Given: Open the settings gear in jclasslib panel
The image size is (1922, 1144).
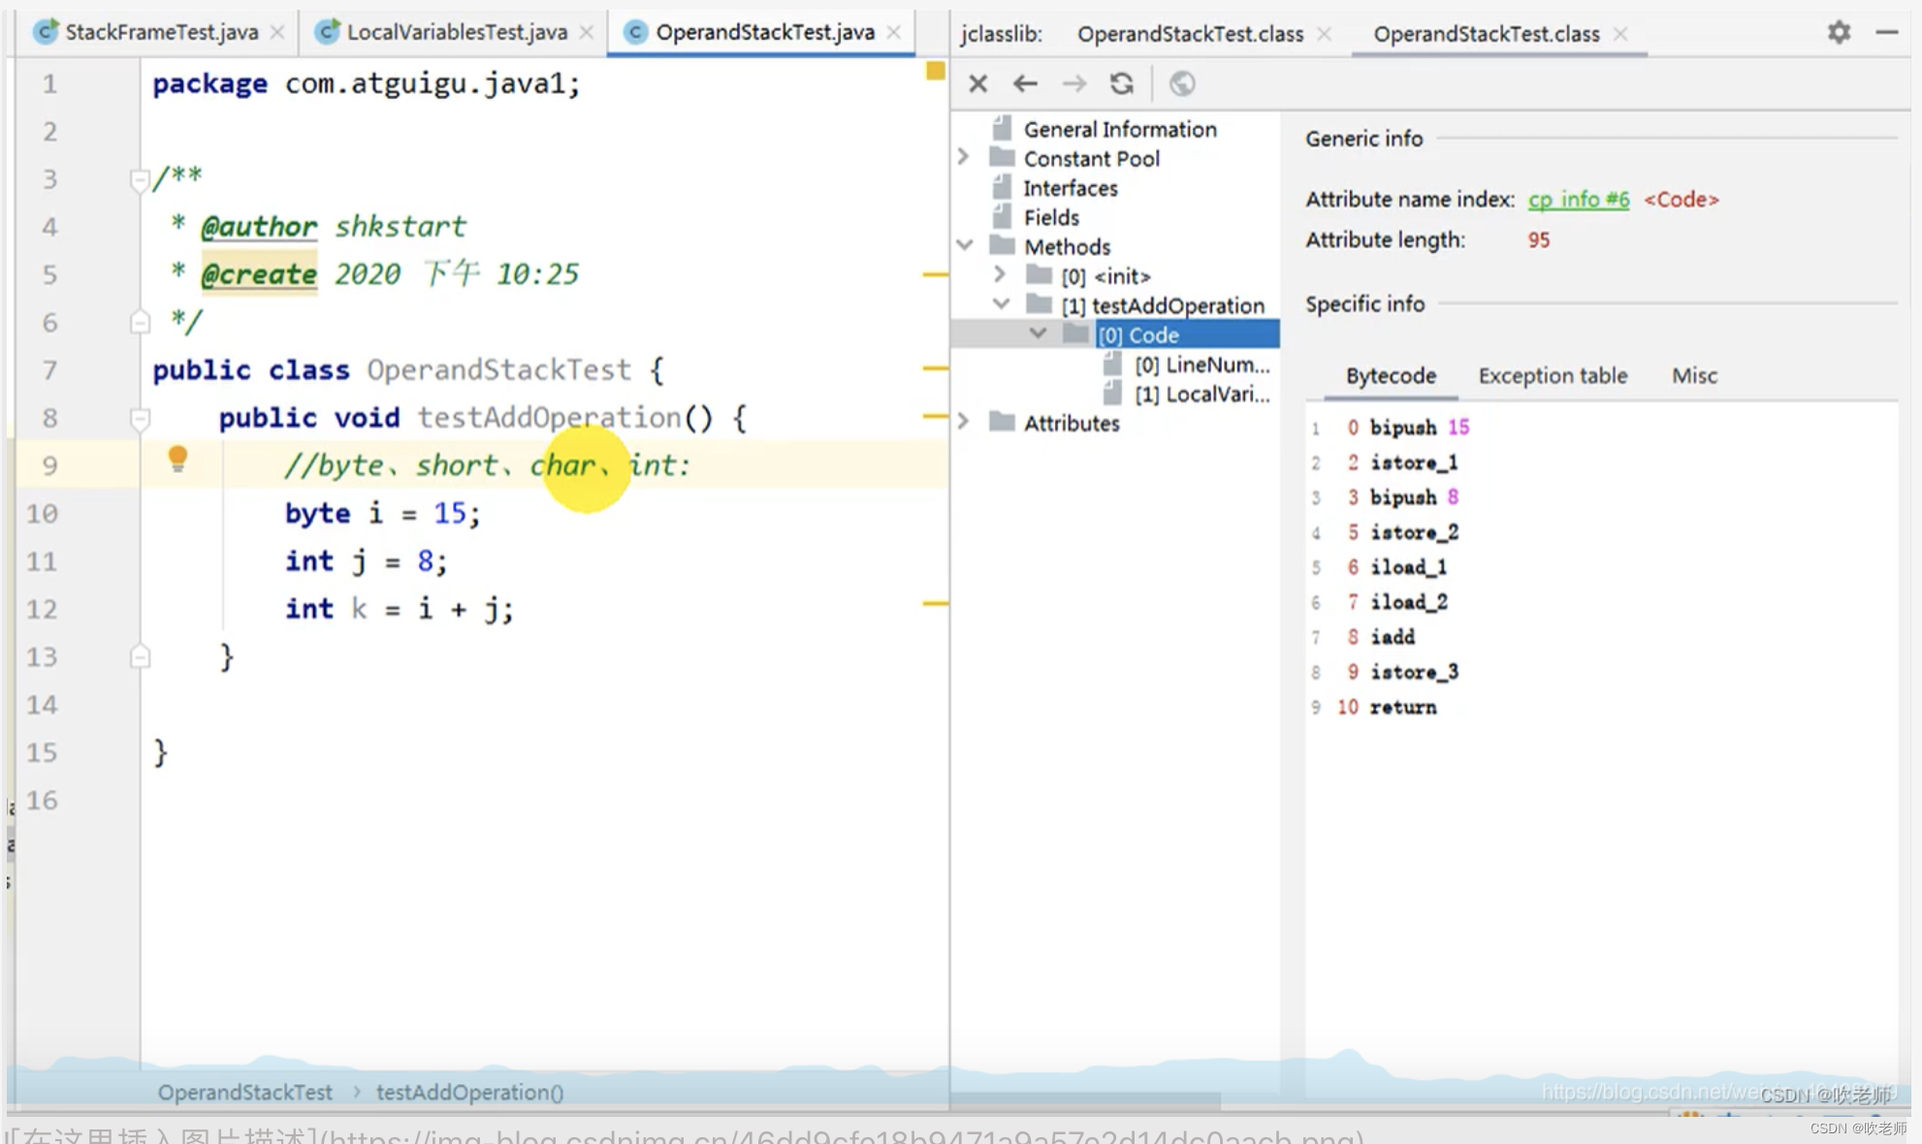Looking at the screenshot, I should click(1839, 33).
